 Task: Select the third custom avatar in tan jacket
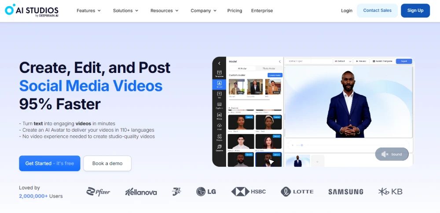tap(273, 87)
